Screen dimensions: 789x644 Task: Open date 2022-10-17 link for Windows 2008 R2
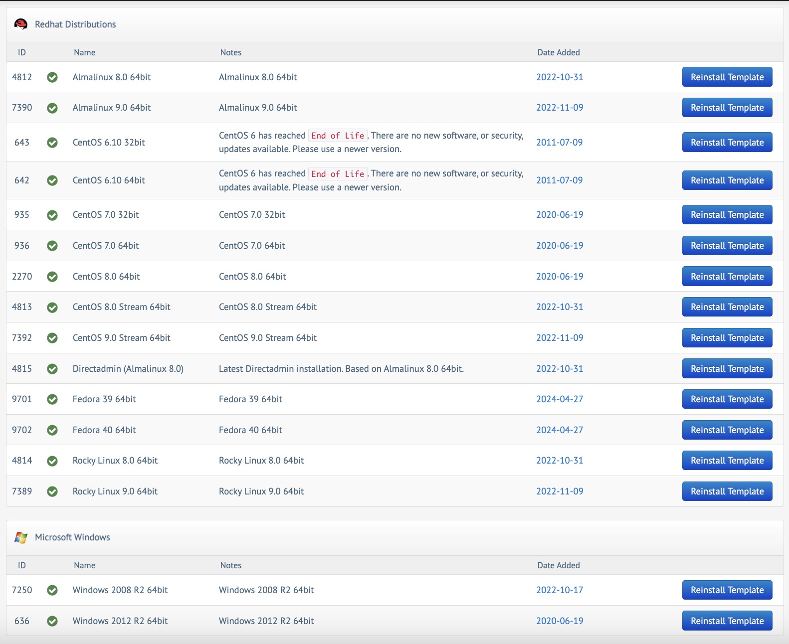pyautogui.click(x=560, y=590)
